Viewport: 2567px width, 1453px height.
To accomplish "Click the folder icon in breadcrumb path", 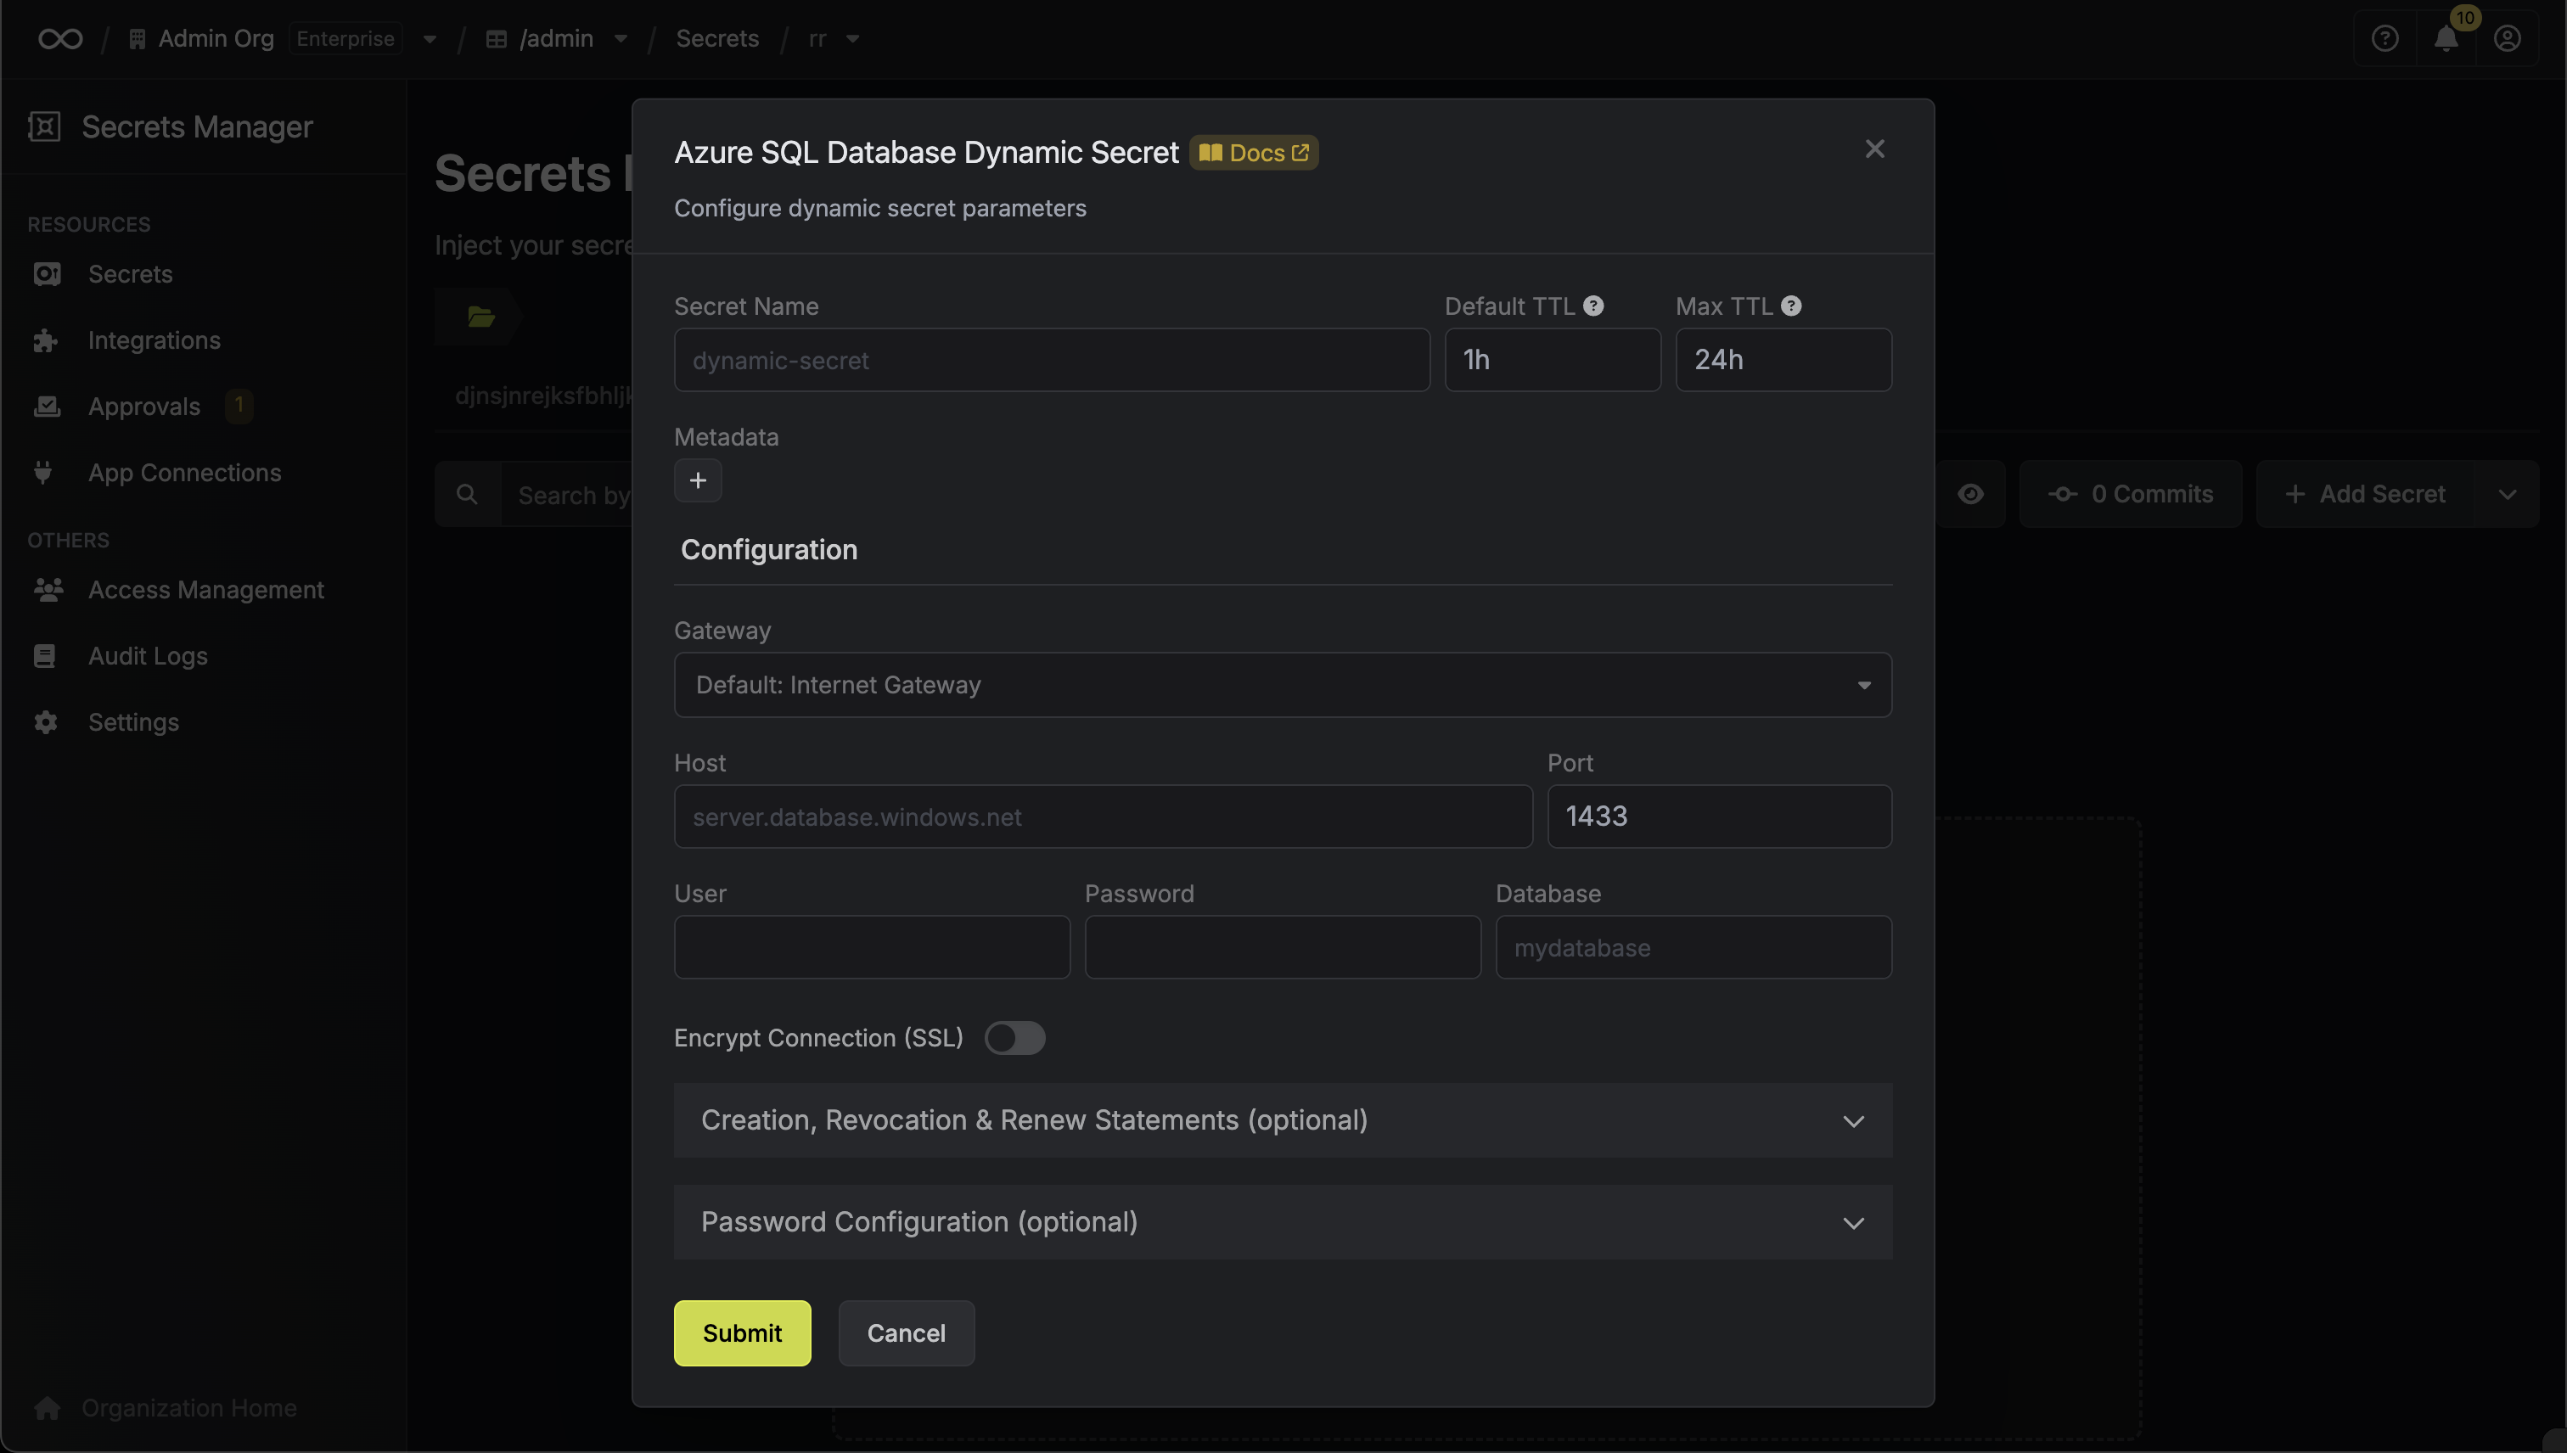I will pyautogui.click(x=481, y=317).
